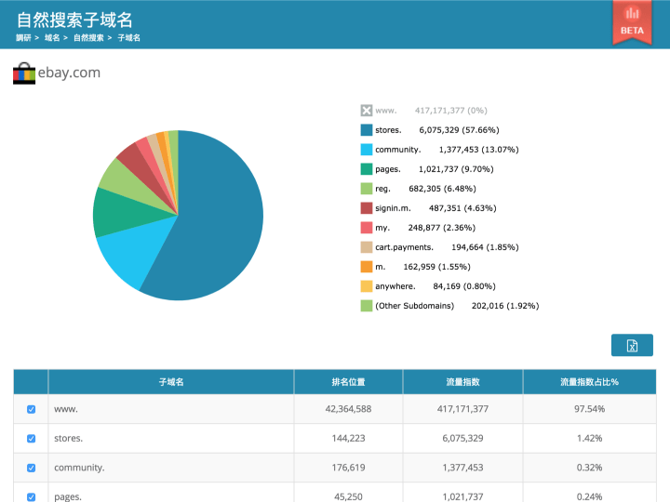670x502 pixels.
Task: Toggle the my. legend color box
Action: pos(367,228)
